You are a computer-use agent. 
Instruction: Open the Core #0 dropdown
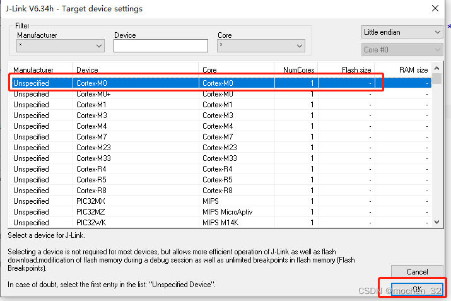pyautogui.click(x=402, y=49)
